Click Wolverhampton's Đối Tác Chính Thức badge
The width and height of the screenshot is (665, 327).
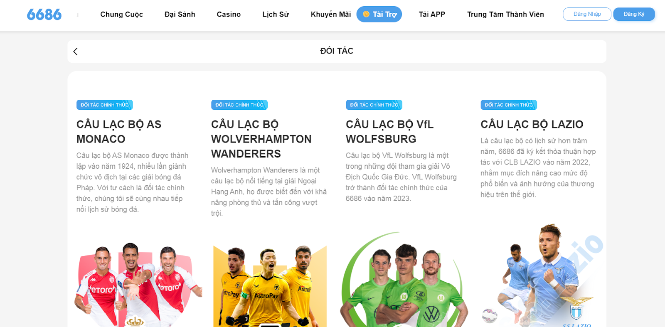click(x=239, y=105)
